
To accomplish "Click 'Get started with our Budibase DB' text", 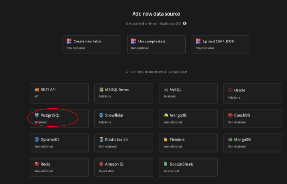I will tap(153, 24).
